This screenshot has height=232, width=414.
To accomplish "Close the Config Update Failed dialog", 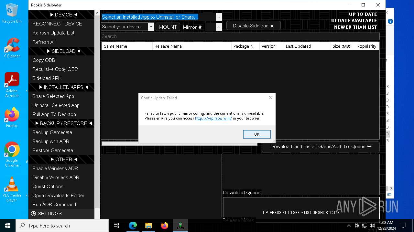I will (271, 98).
